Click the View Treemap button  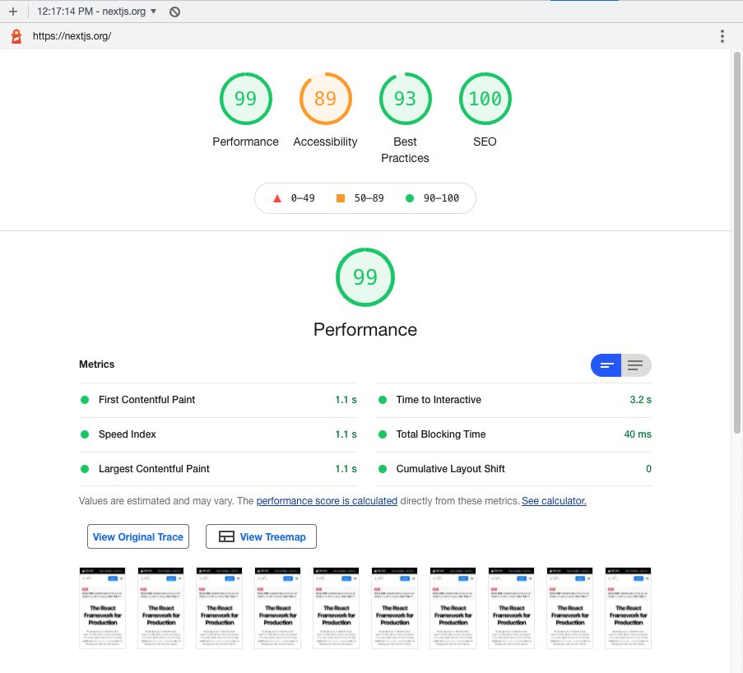(x=261, y=536)
